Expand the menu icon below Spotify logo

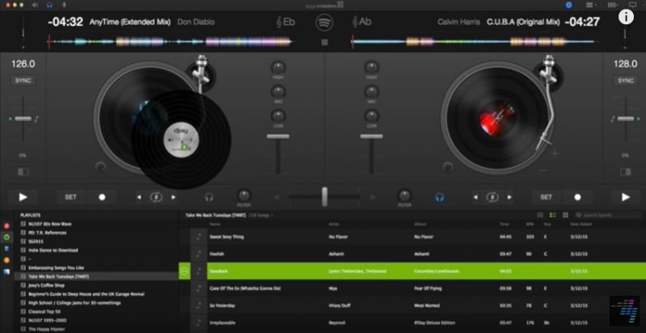click(x=324, y=40)
